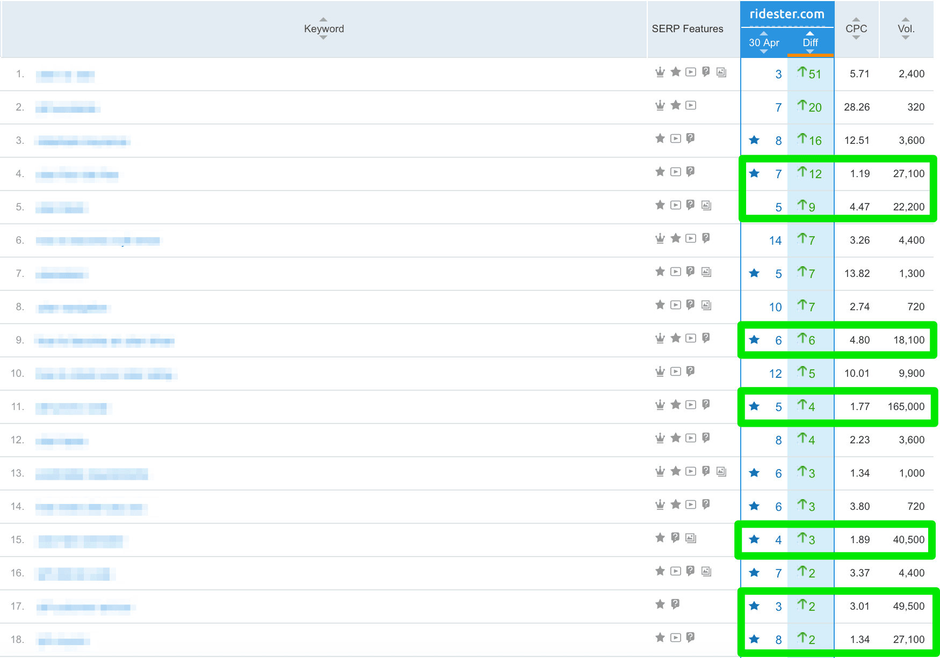Open position 3 link in row 1
Viewport: 940px width, 658px height.
click(778, 74)
